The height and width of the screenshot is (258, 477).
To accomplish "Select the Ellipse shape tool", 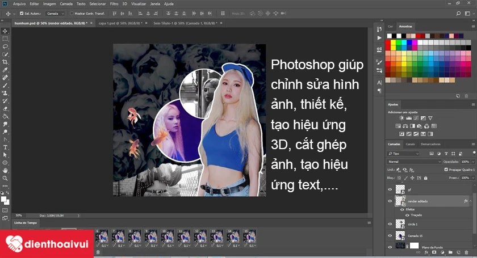I will coord(5,163).
